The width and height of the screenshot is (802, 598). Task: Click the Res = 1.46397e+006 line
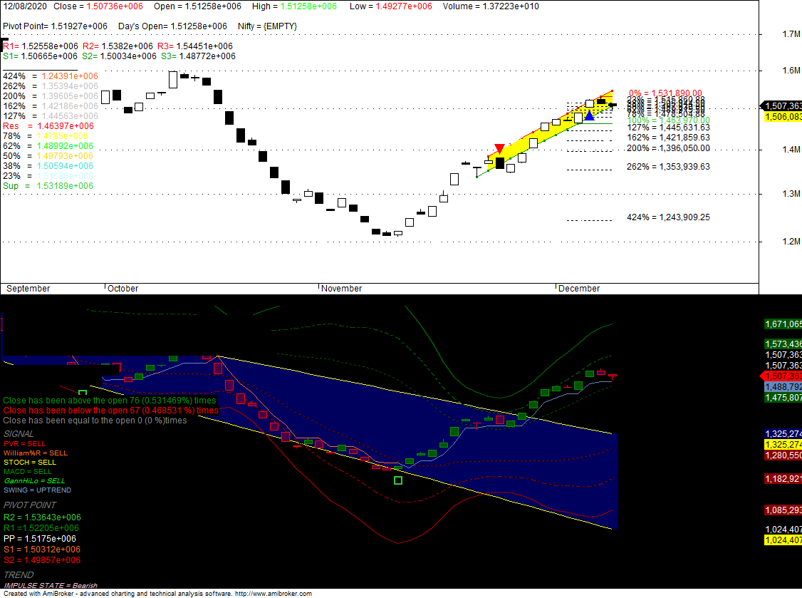point(48,126)
